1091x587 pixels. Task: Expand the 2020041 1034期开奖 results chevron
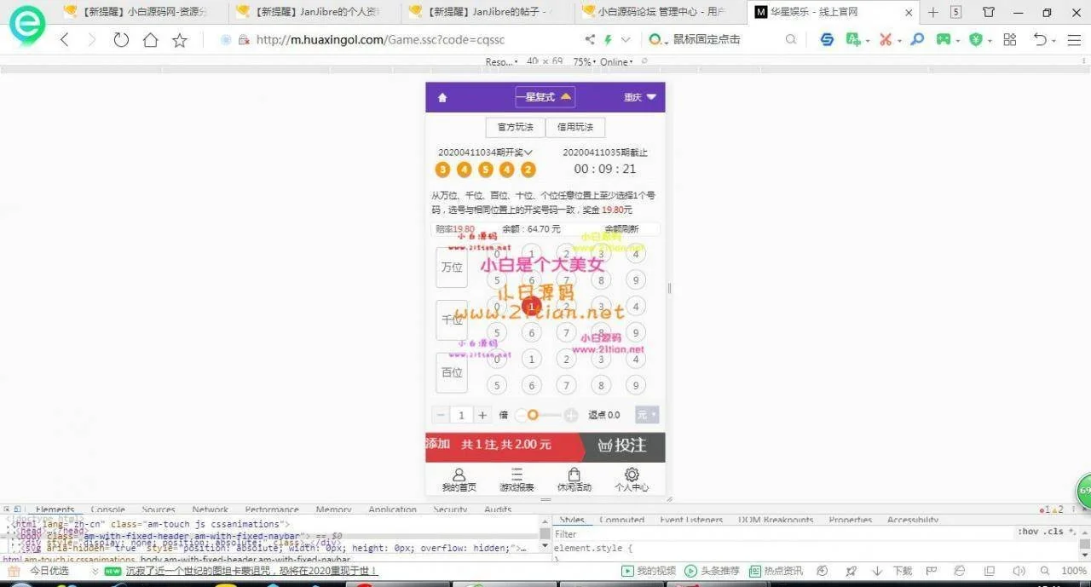[x=528, y=153]
